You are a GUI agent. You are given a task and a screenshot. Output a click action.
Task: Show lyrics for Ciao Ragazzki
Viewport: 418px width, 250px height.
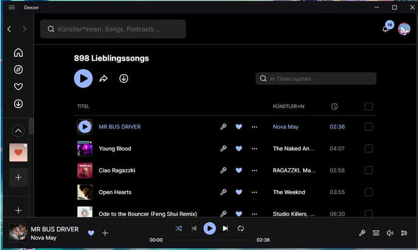click(223, 171)
